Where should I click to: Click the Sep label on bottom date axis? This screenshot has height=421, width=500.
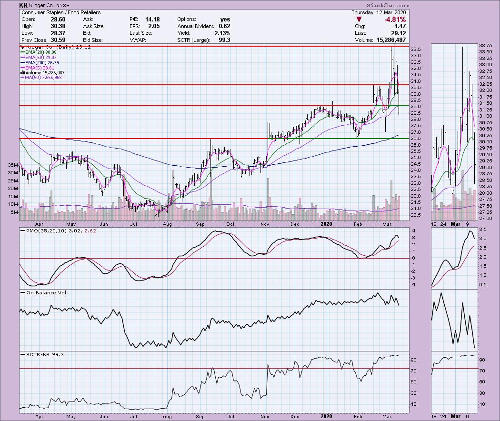(x=200, y=417)
